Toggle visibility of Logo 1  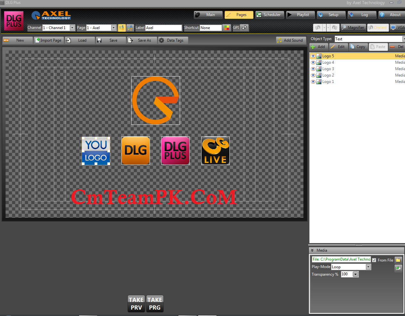pyautogui.click(x=313, y=82)
